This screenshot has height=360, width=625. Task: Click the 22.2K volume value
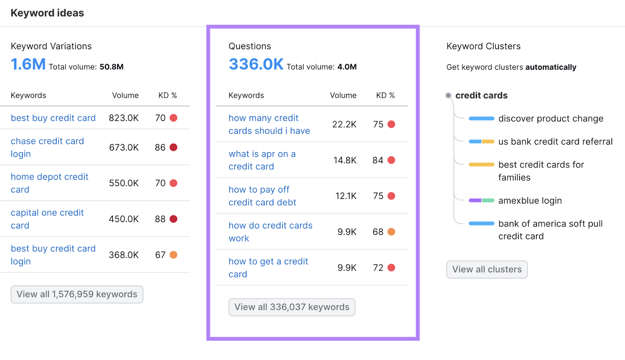344,124
